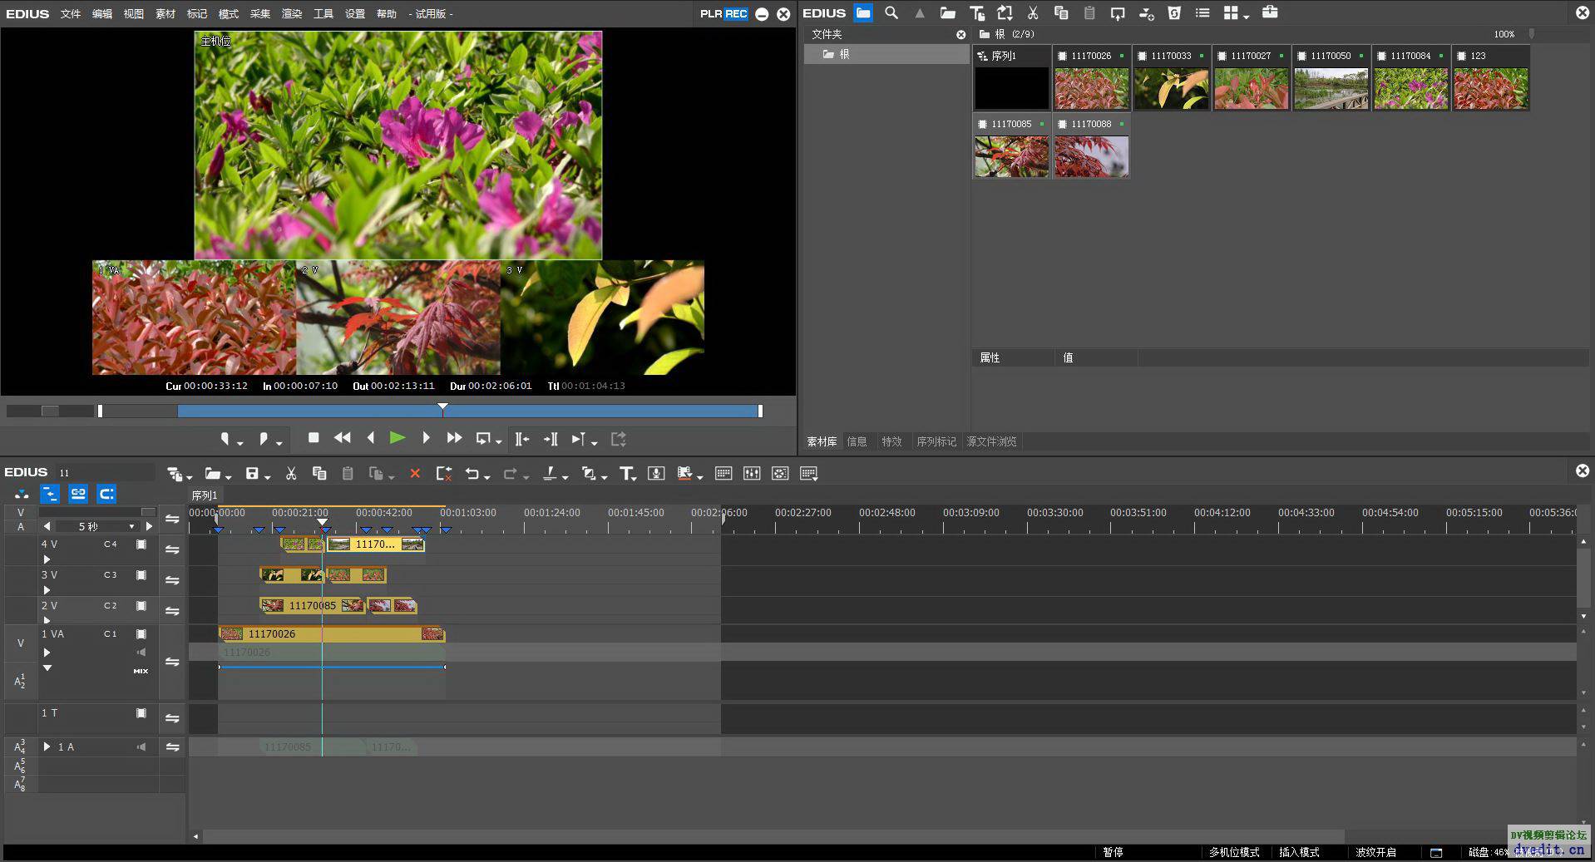Open the 渲染 menu
Screen dimensions: 1595x862
coord(292,14)
